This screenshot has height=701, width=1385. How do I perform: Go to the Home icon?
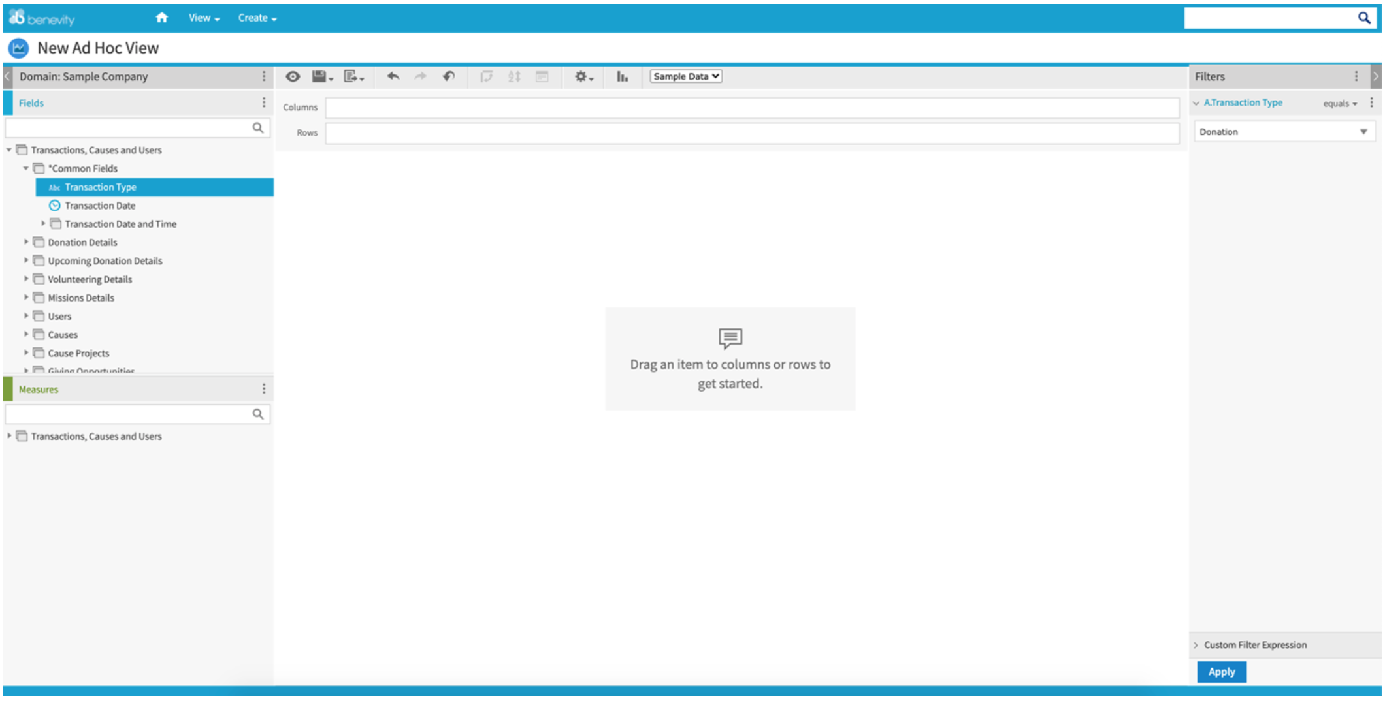161,18
